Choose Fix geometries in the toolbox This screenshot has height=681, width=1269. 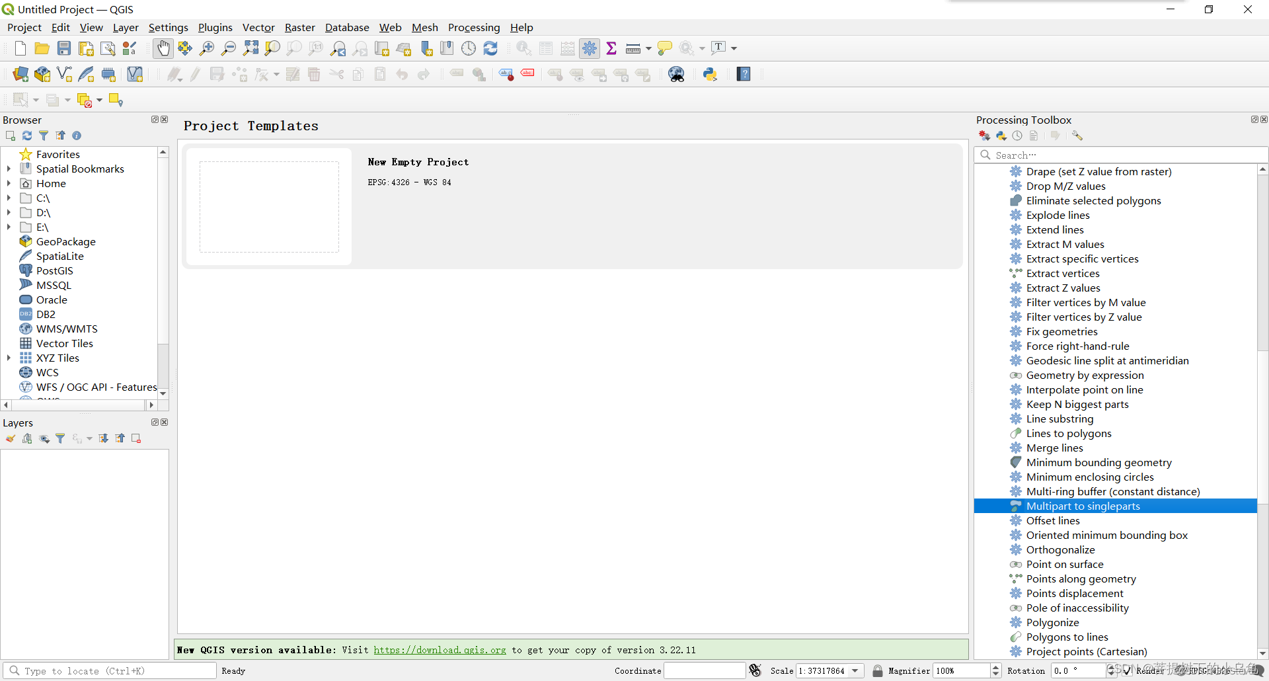[x=1061, y=331]
